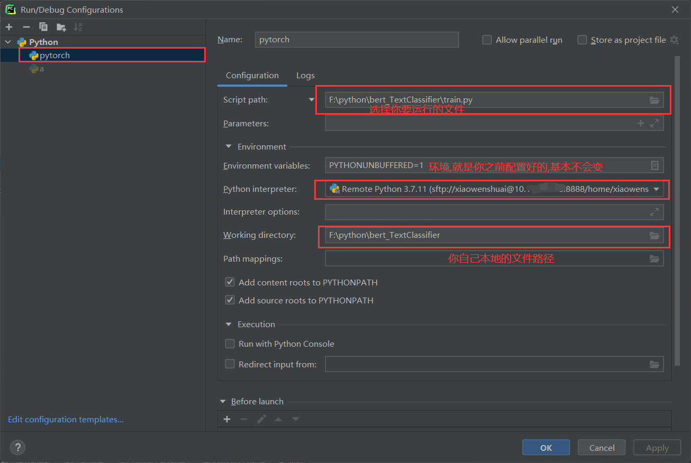Switch to the Logs tab

pos(305,75)
